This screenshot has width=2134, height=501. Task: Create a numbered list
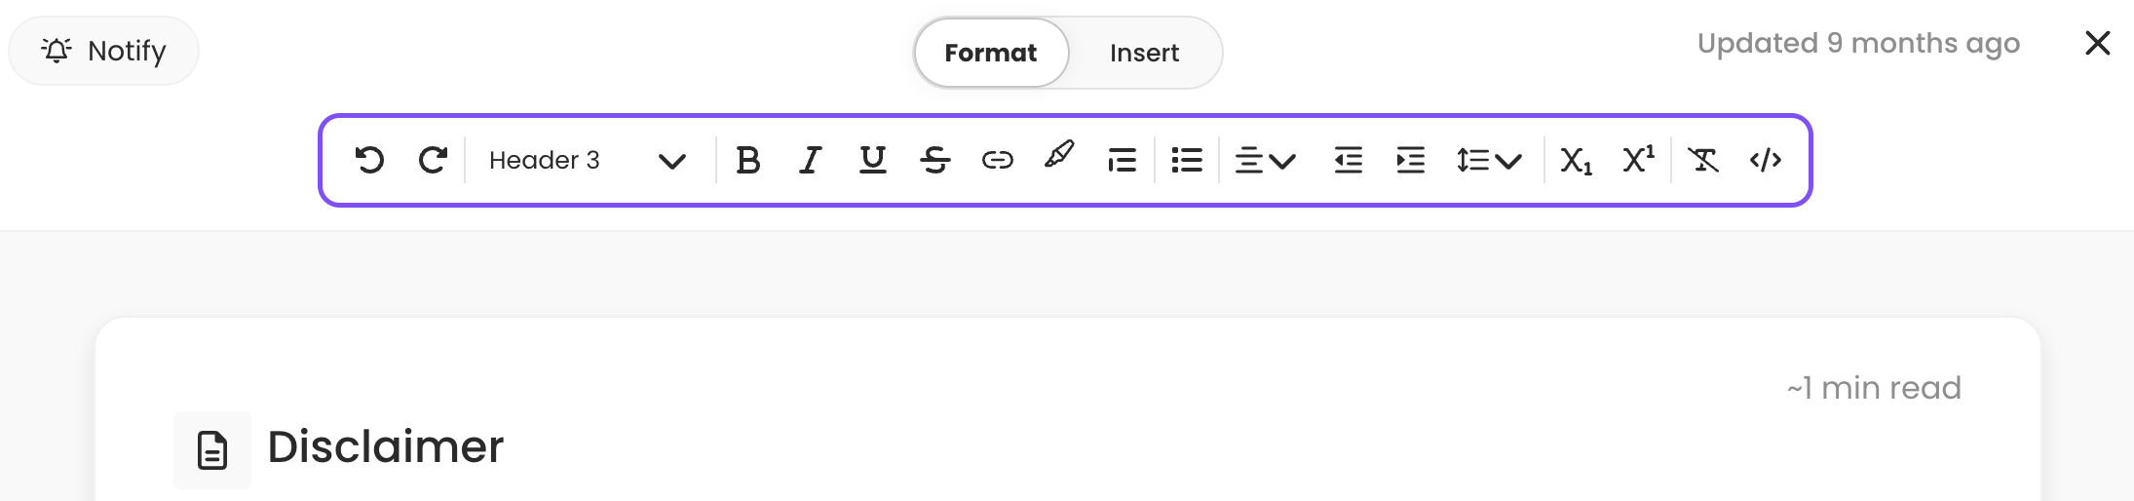tap(1122, 160)
